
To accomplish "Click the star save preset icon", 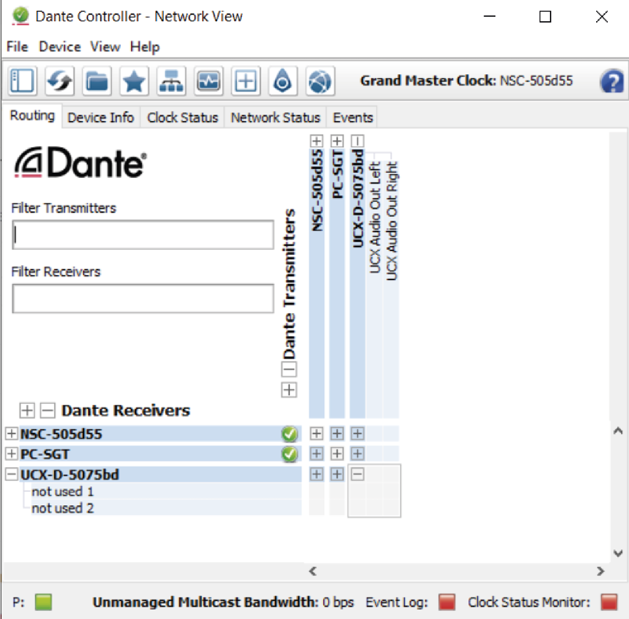I will point(134,81).
